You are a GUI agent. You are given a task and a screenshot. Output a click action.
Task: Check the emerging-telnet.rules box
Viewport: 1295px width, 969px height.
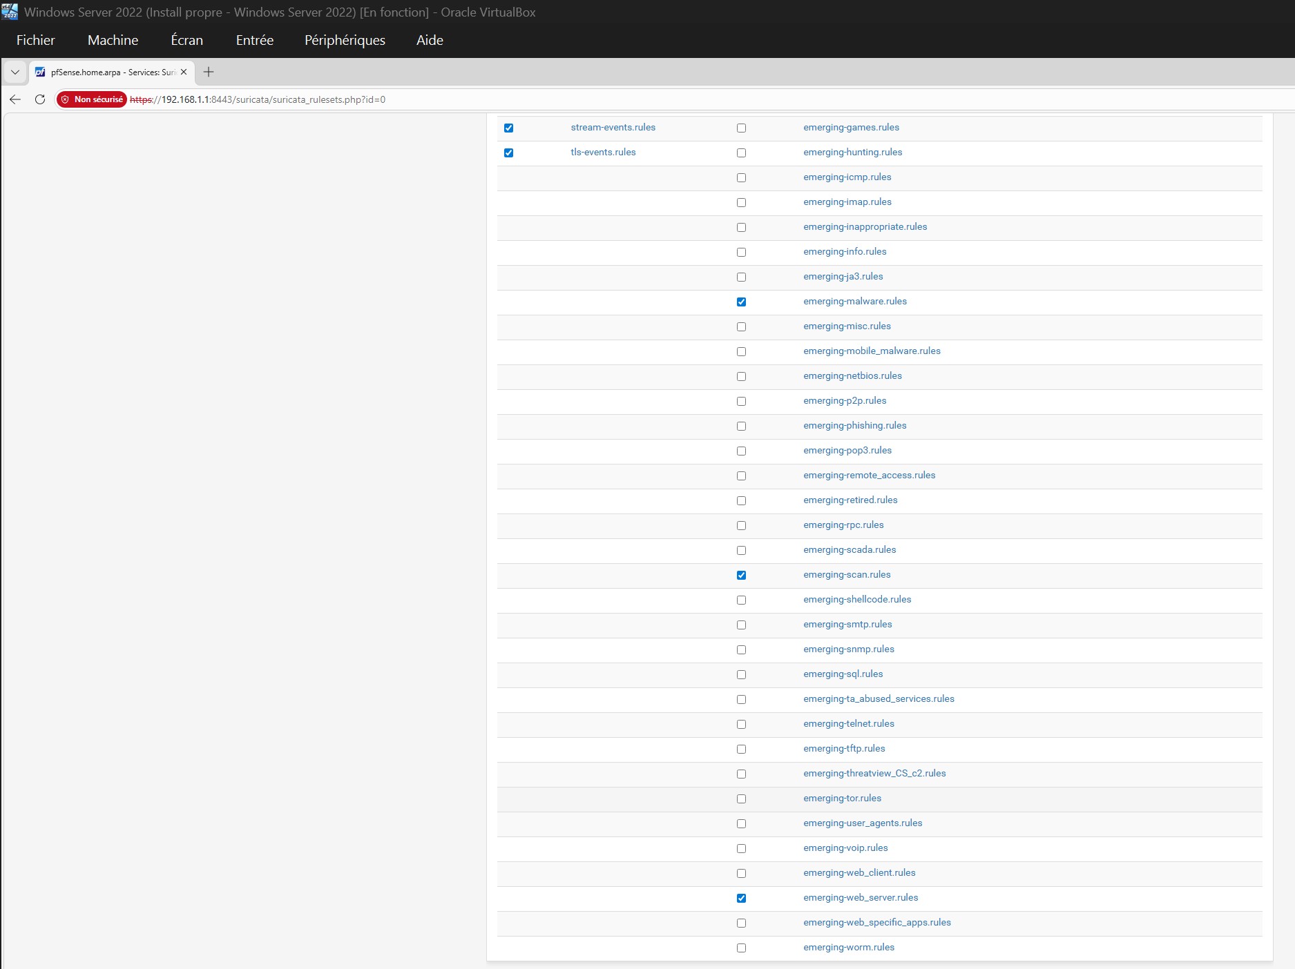742,724
